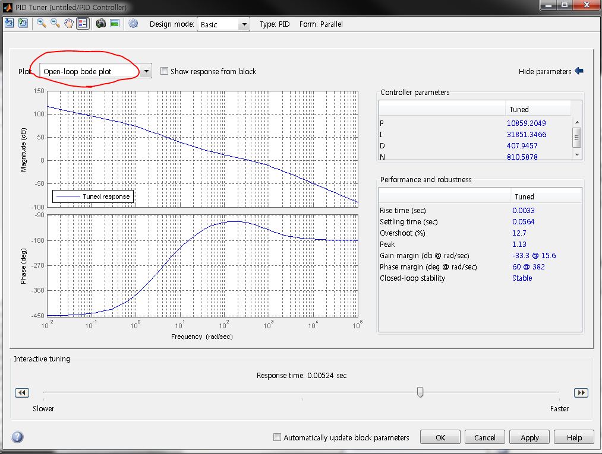602x454 pixels.
Task: Select the Pan hand tool
Action: 69,23
